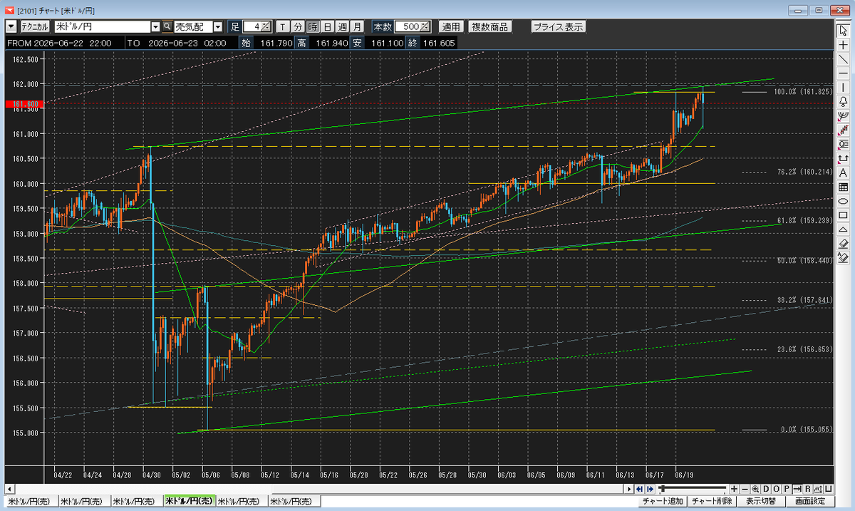Click the 100.0% (161.825) Fibonacci label

pyautogui.click(x=802, y=92)
